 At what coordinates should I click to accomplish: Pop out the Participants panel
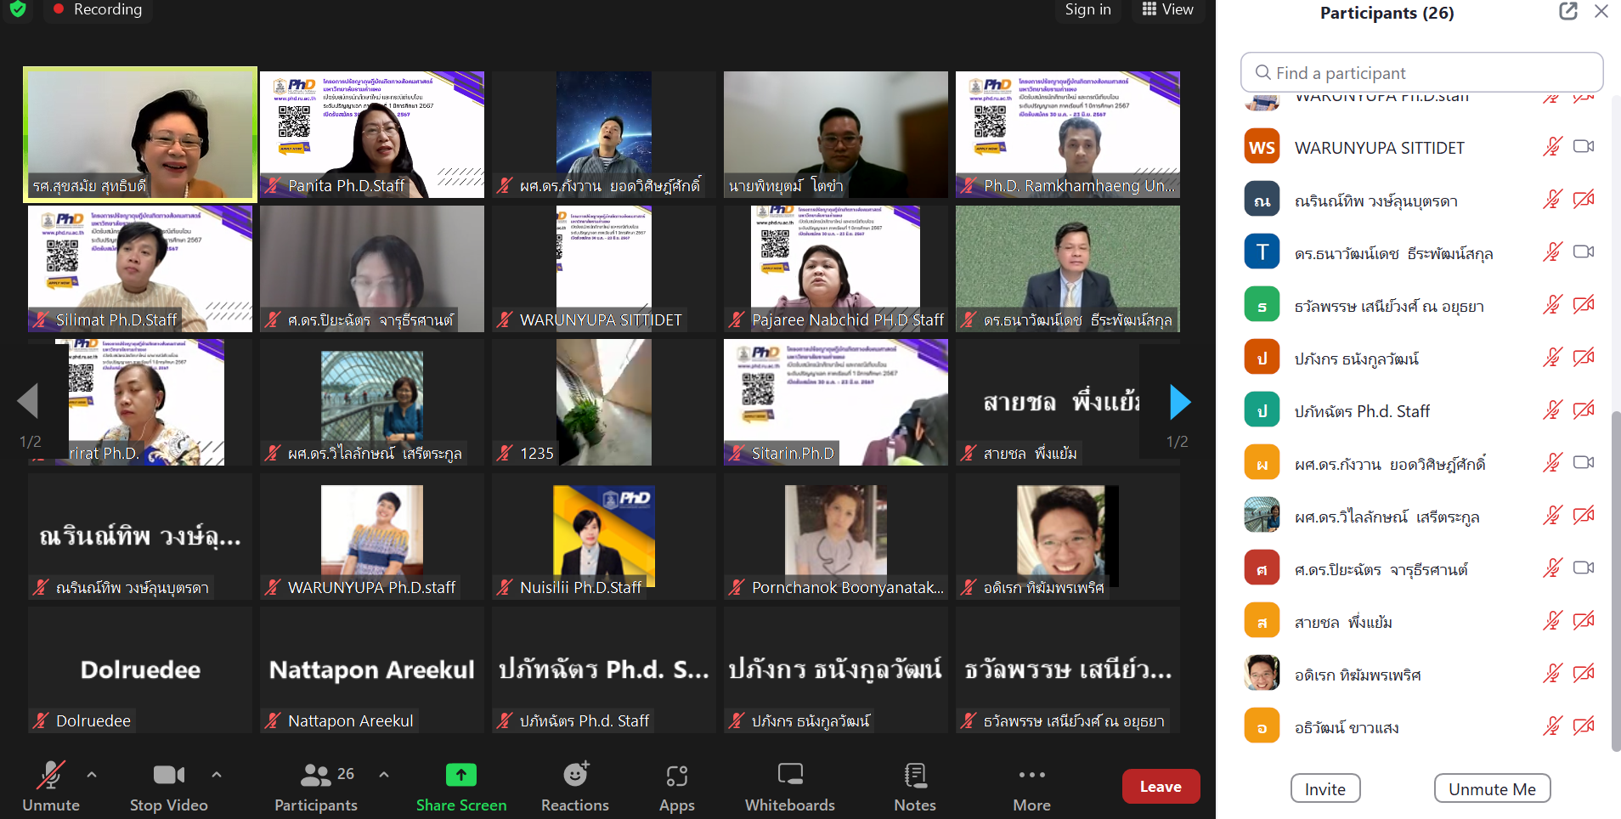click(1568, 11)
